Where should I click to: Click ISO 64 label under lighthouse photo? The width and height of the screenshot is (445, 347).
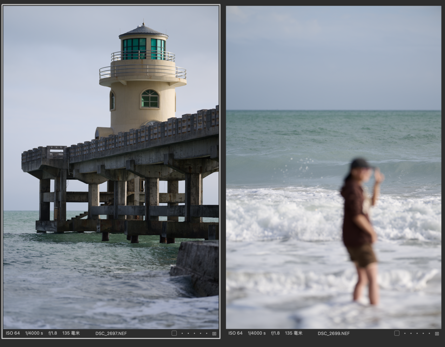[13, 333]
